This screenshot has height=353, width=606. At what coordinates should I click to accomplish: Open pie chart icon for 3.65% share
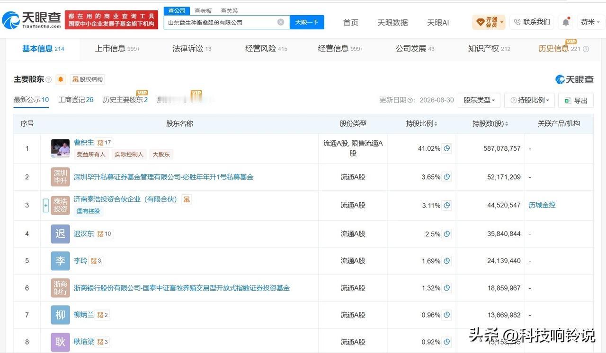446,177
